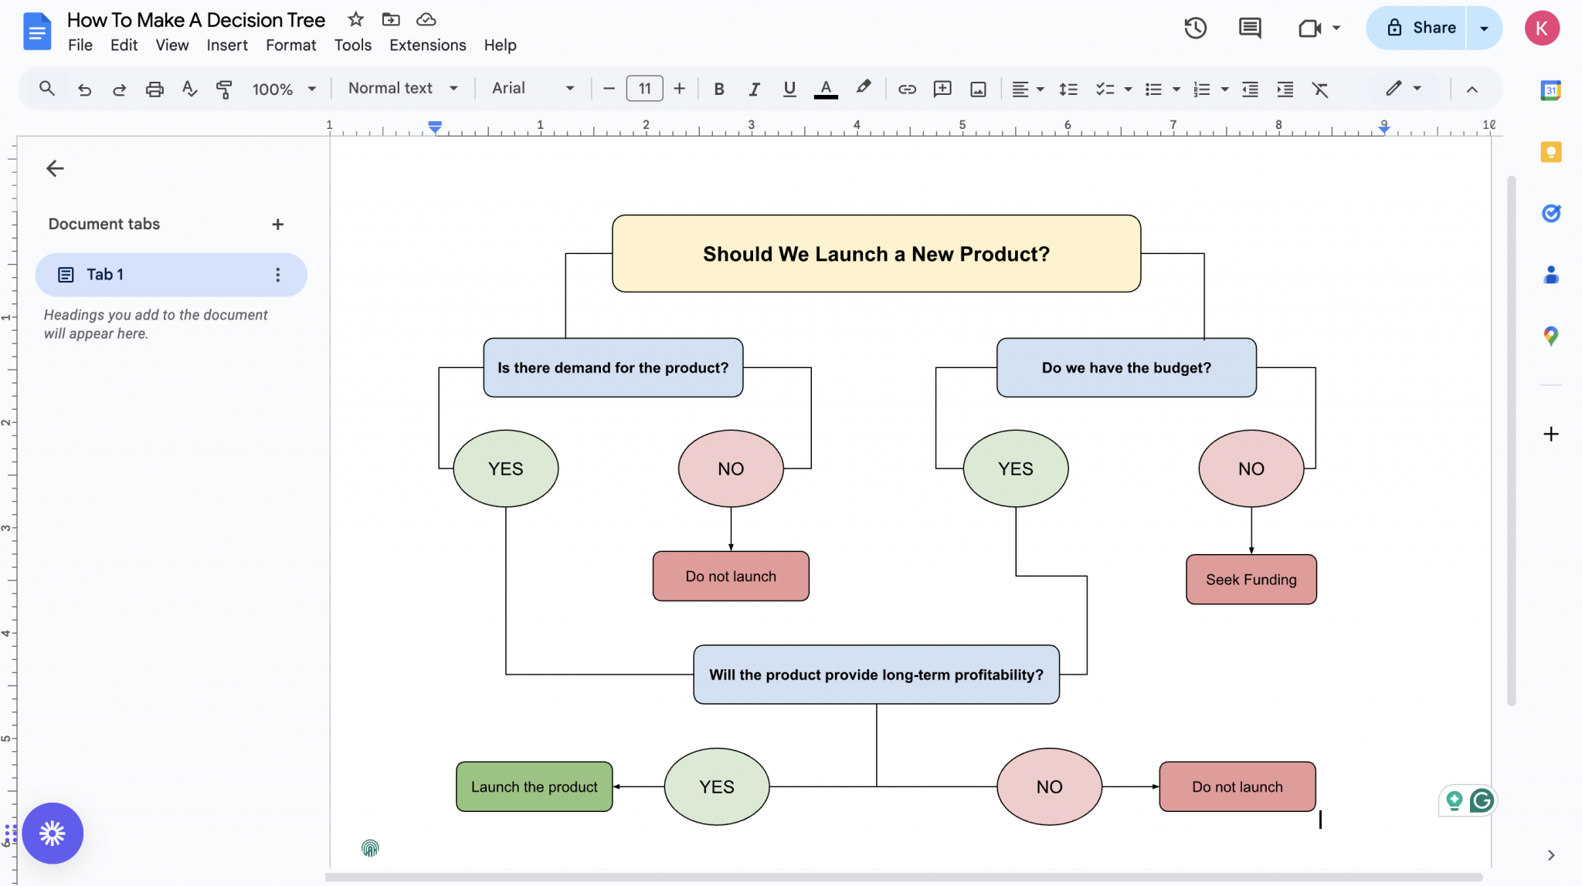Open spelling and grammar check
This screenshot has height=886, width=1582.
point(189,88)
